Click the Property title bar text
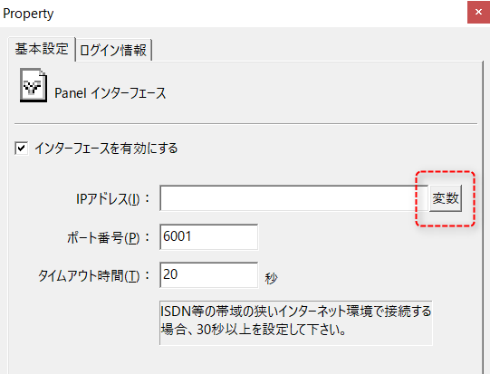This screenshot has width=490, height=374. [28, 14]
